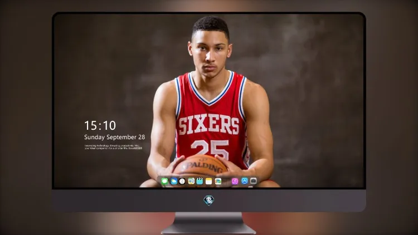Open the Camera app in dock

coord(254,181)
